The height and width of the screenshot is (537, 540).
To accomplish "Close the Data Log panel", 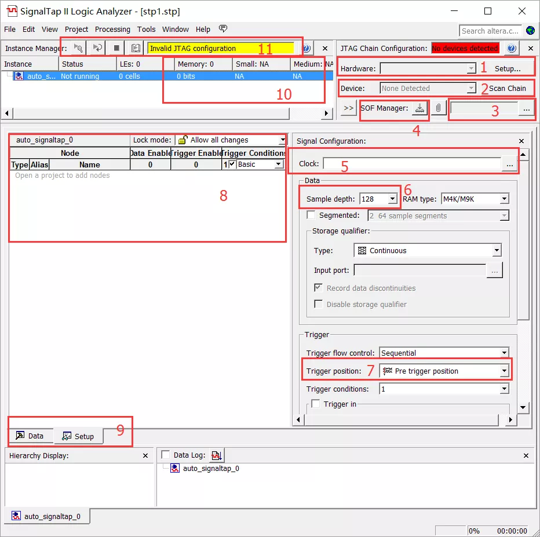I will (526, 456).
